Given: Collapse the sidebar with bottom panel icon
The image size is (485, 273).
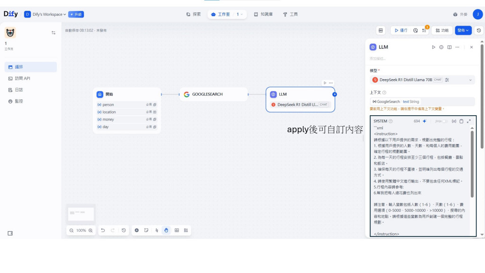Looking at the screenshot, I should [x=10, y=233].
